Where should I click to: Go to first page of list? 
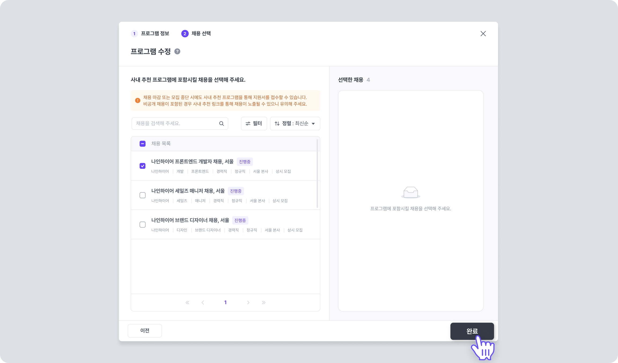click(x=187, y=302)
